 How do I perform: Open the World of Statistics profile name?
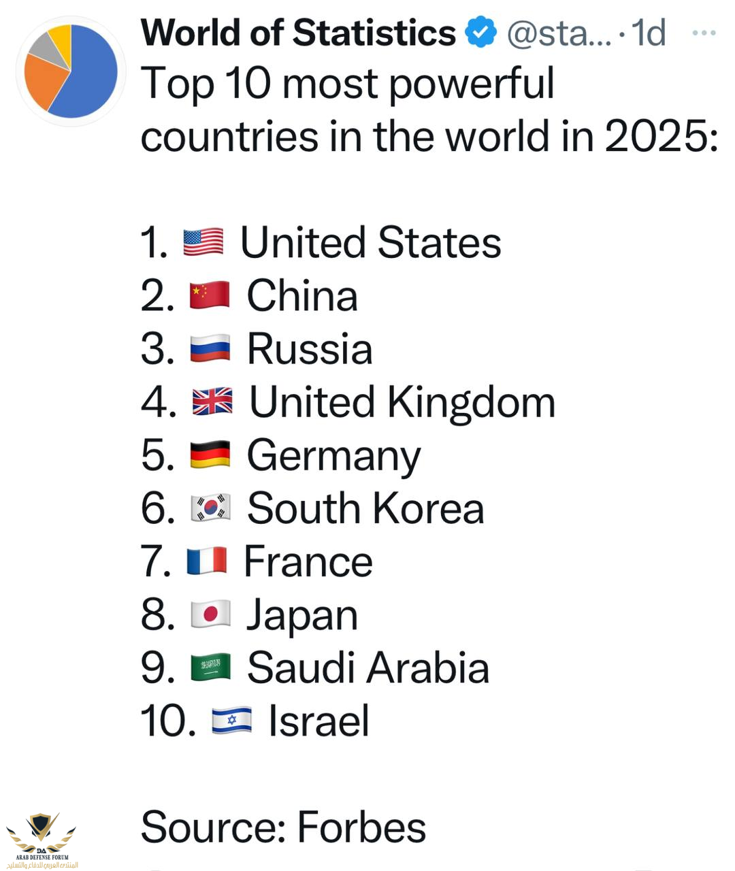coord(298,33)
